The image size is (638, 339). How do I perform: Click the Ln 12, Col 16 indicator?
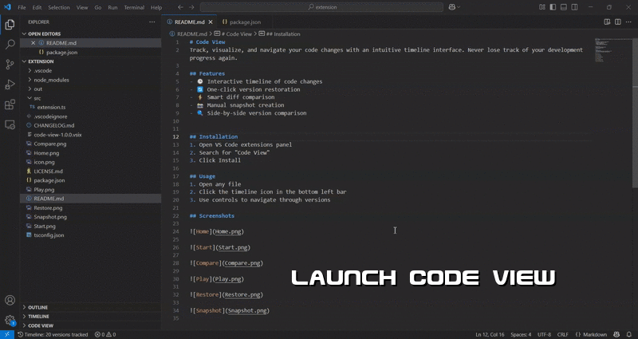pyautogui.click(x=490, y=334)
